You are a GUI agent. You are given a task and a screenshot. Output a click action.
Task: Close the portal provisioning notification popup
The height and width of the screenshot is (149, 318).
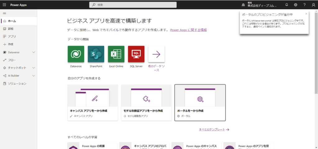click(306, 14)
